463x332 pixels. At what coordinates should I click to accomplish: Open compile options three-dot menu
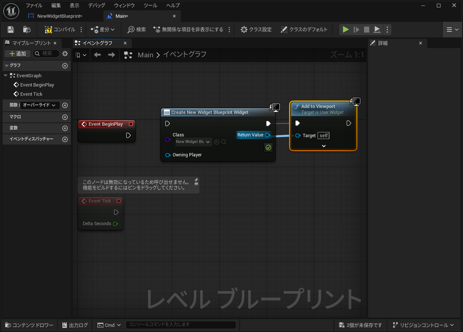tap(82, 30)
